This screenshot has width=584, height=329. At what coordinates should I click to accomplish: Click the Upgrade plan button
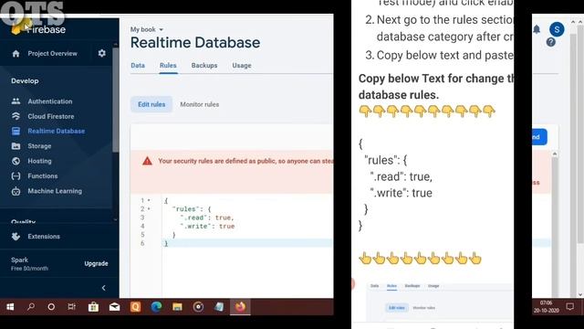tap(96, 263)
